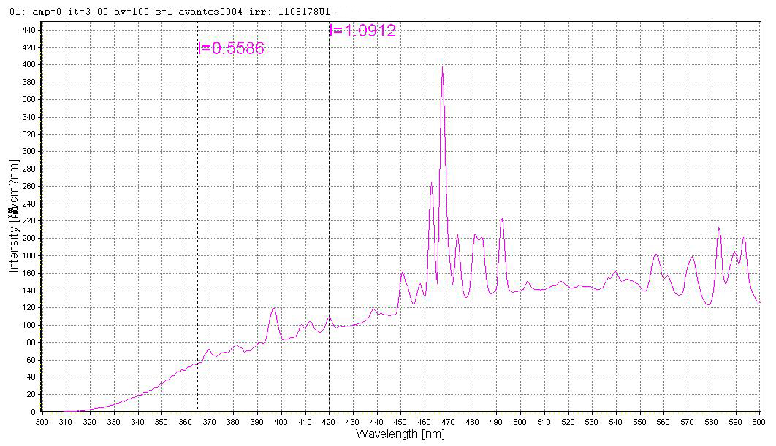Click the Wavelength [nm] axis title

[x=400, y=434]
